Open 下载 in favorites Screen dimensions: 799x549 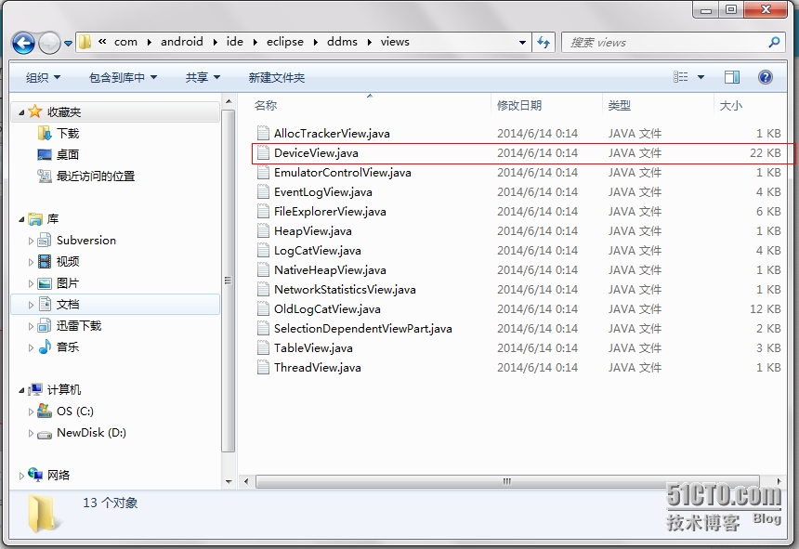(x=67, y=134)
